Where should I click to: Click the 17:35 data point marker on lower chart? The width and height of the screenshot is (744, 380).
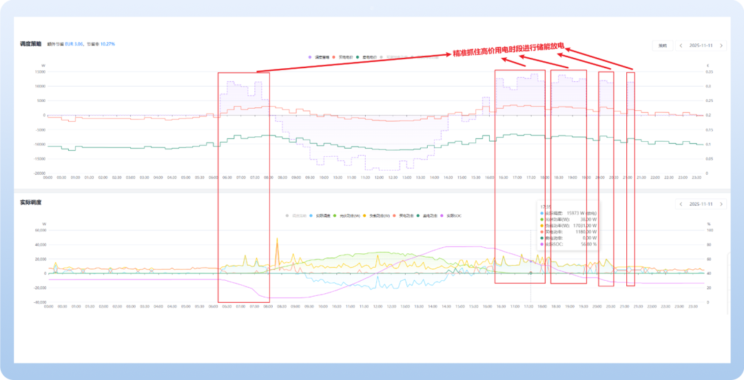530,273
